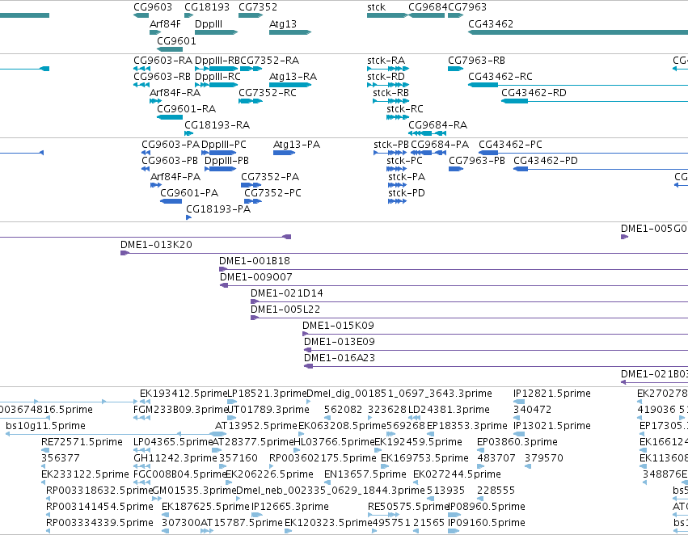Select transcript Atg13-RA
688x535 pixels.
[x=290, y=85]
